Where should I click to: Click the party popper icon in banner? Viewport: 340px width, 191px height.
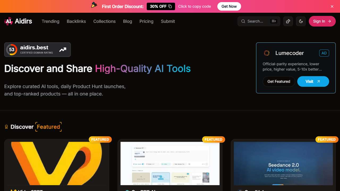94,5
